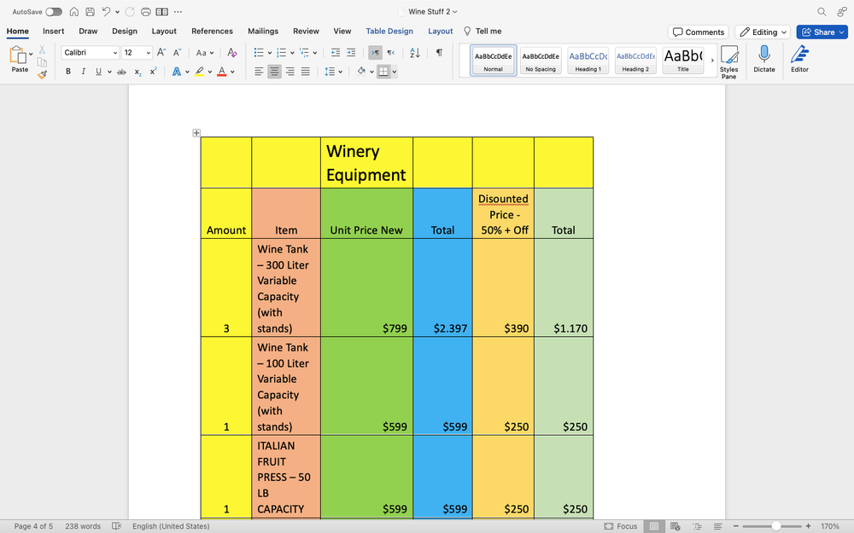854x533 pixels.
Task: Click the Share button
Action: tap(821, 31)
